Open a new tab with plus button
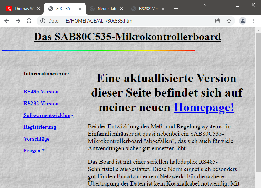This screenshot has width=261, height=188. (x=176, y=9)
